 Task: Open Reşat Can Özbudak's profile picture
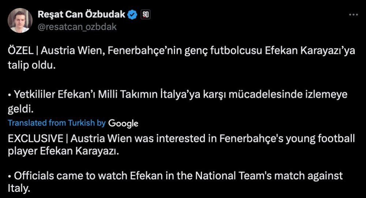[x=20, y=20]
